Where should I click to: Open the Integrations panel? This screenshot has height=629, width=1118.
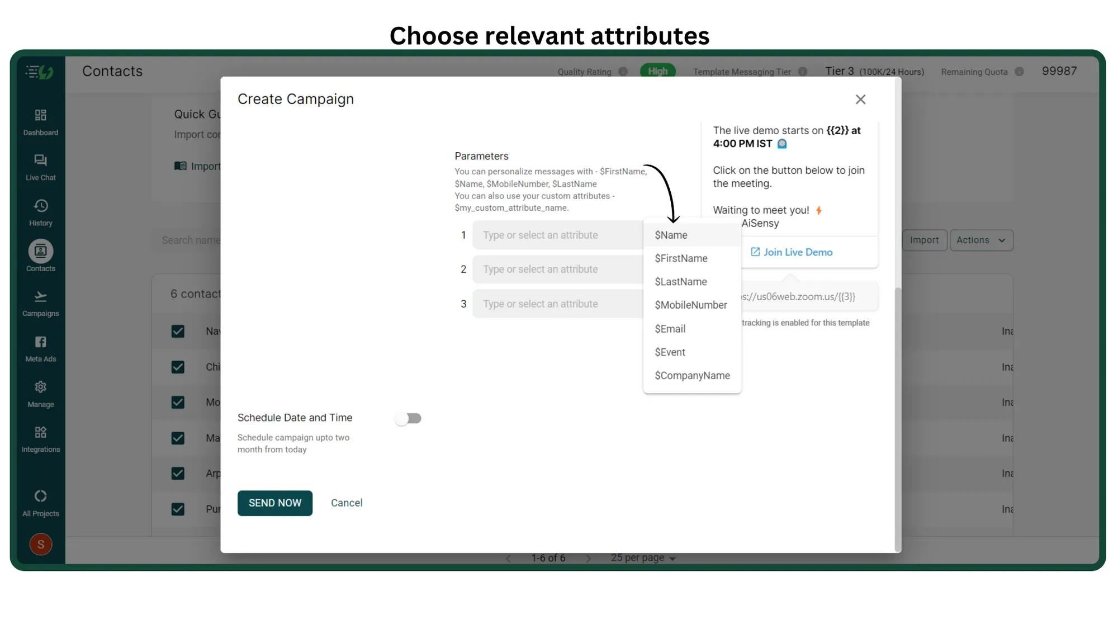coord(40,437)
